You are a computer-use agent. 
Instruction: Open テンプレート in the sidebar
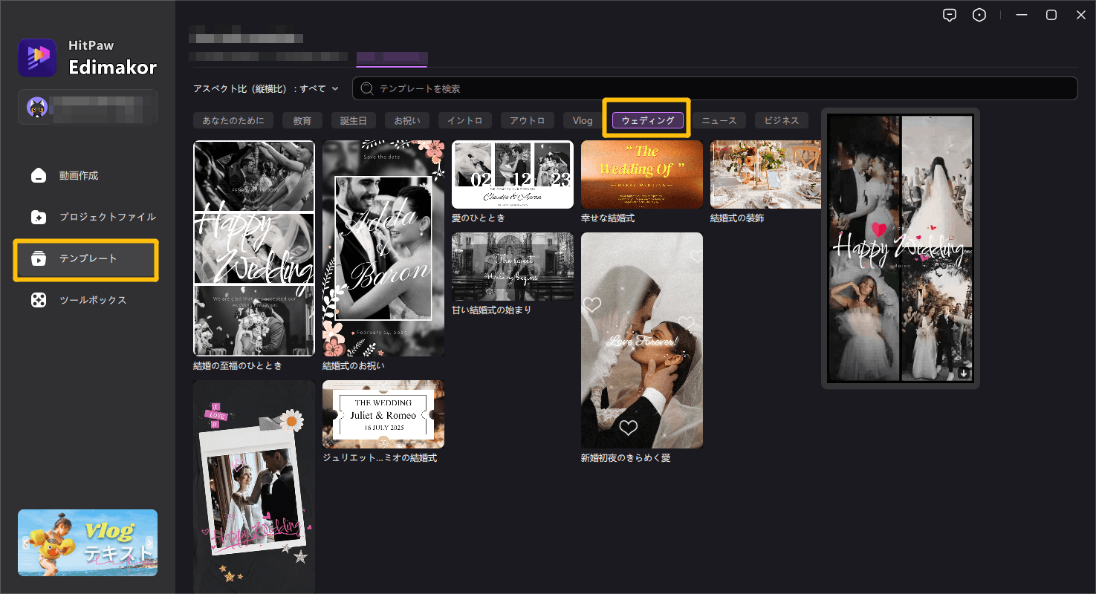click(86, 259)
